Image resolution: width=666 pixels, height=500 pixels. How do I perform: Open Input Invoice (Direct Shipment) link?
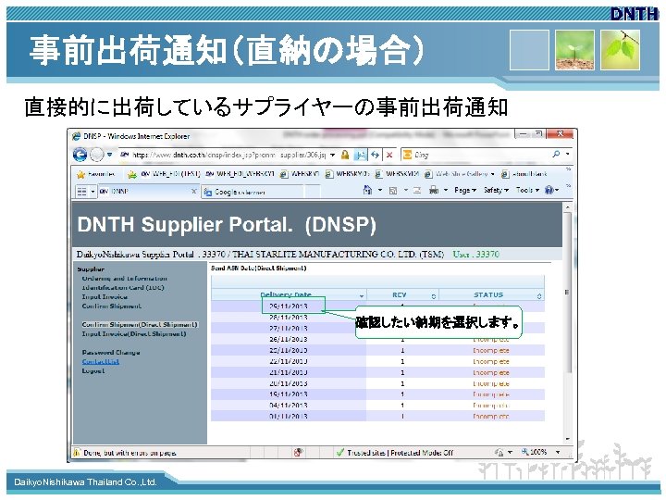point(134,333)
